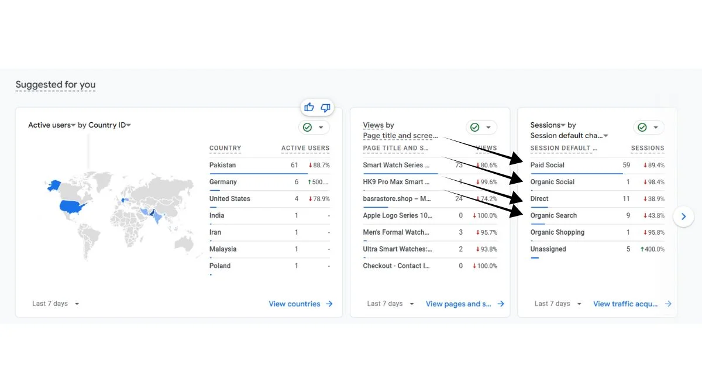Click Germany's 500 percent increase value
The width and height of the screenshot is (702, 392).
319,182
